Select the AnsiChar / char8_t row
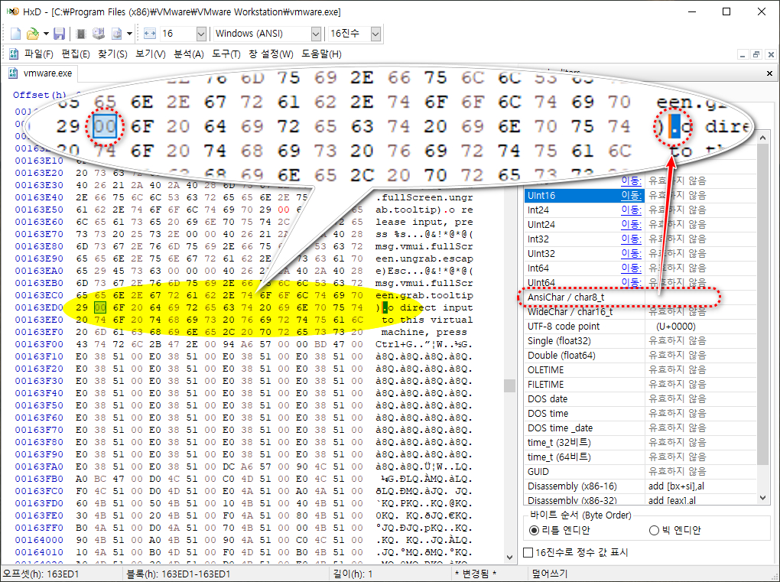 tap(640, 297)
